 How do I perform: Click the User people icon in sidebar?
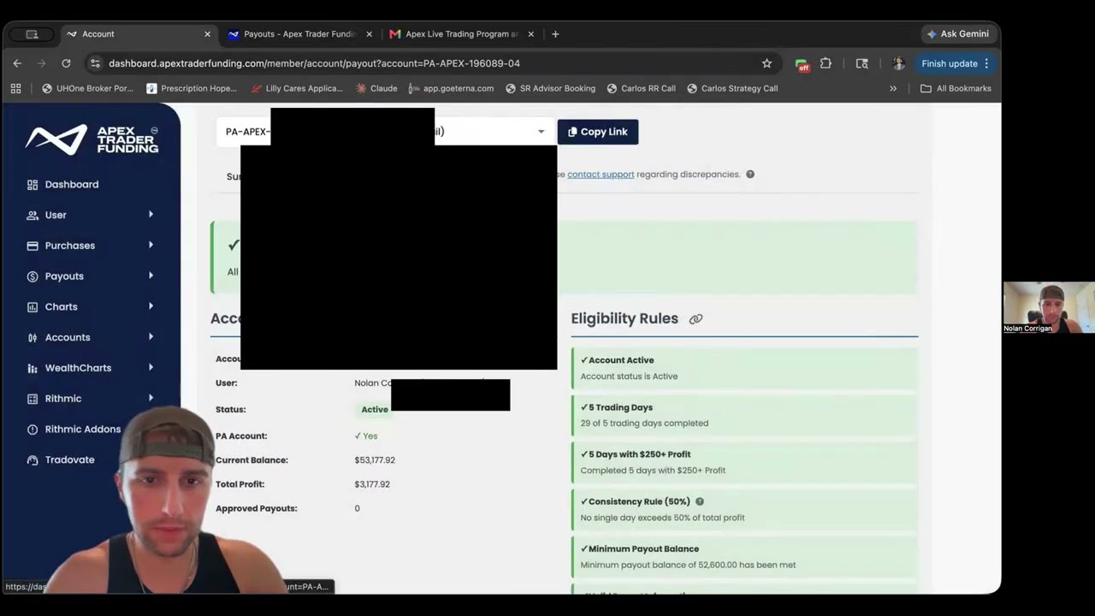pos(33,216)
